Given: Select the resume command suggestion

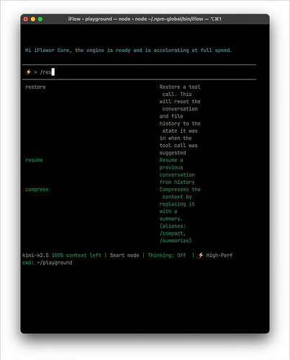Looking at the screenshot, I should (x=34, y=160).
